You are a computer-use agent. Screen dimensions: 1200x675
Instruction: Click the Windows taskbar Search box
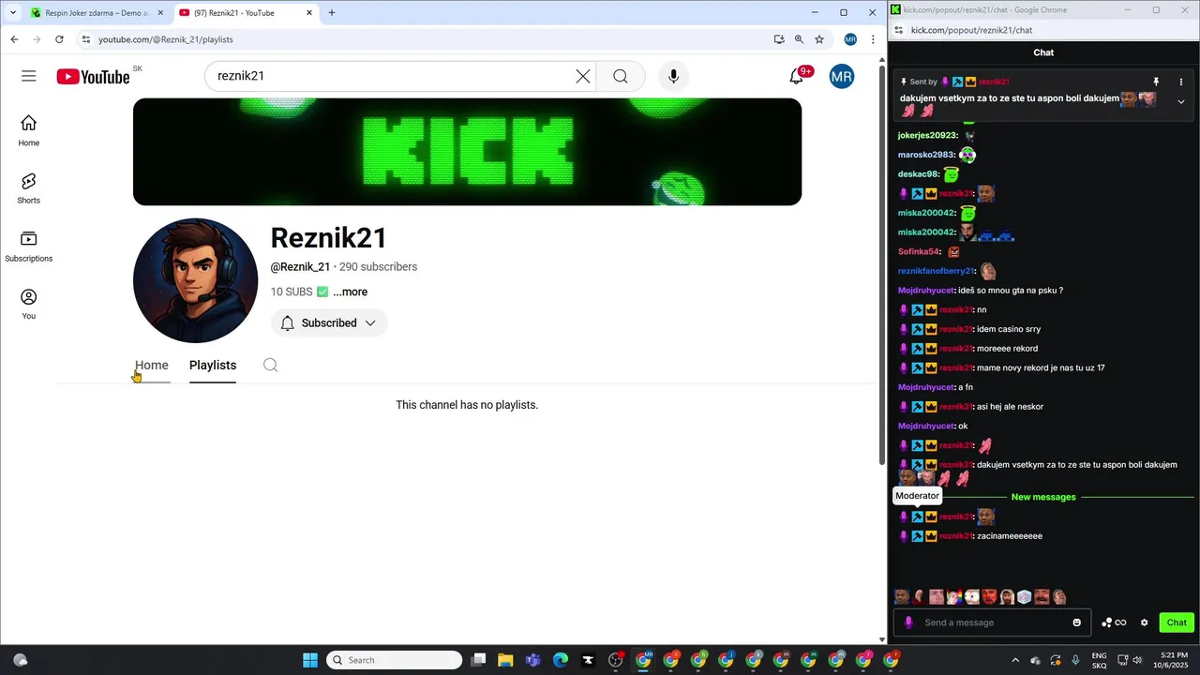point(394,660)
